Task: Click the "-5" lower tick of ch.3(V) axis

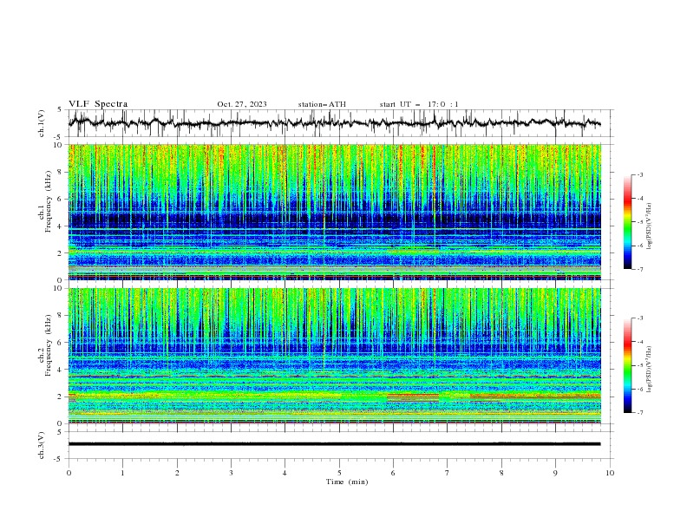Action: 59,459
